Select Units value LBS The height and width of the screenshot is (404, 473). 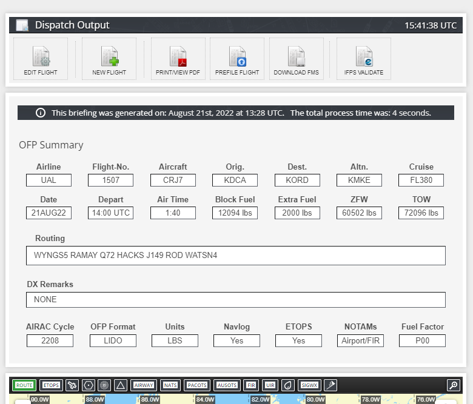(x=175, y=341)
